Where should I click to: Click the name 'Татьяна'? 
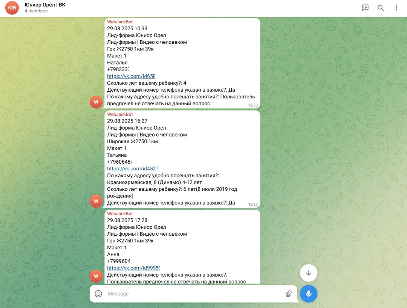click(x=117, y=155)
